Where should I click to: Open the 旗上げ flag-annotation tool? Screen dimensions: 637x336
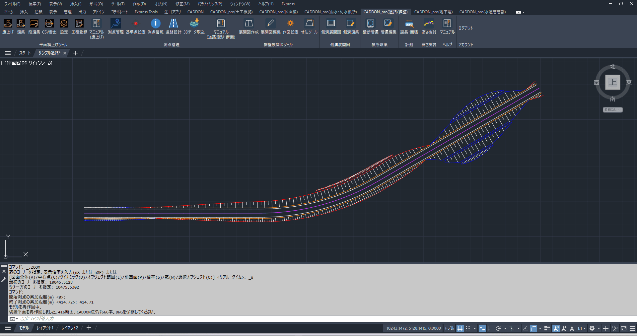(8, 26)
